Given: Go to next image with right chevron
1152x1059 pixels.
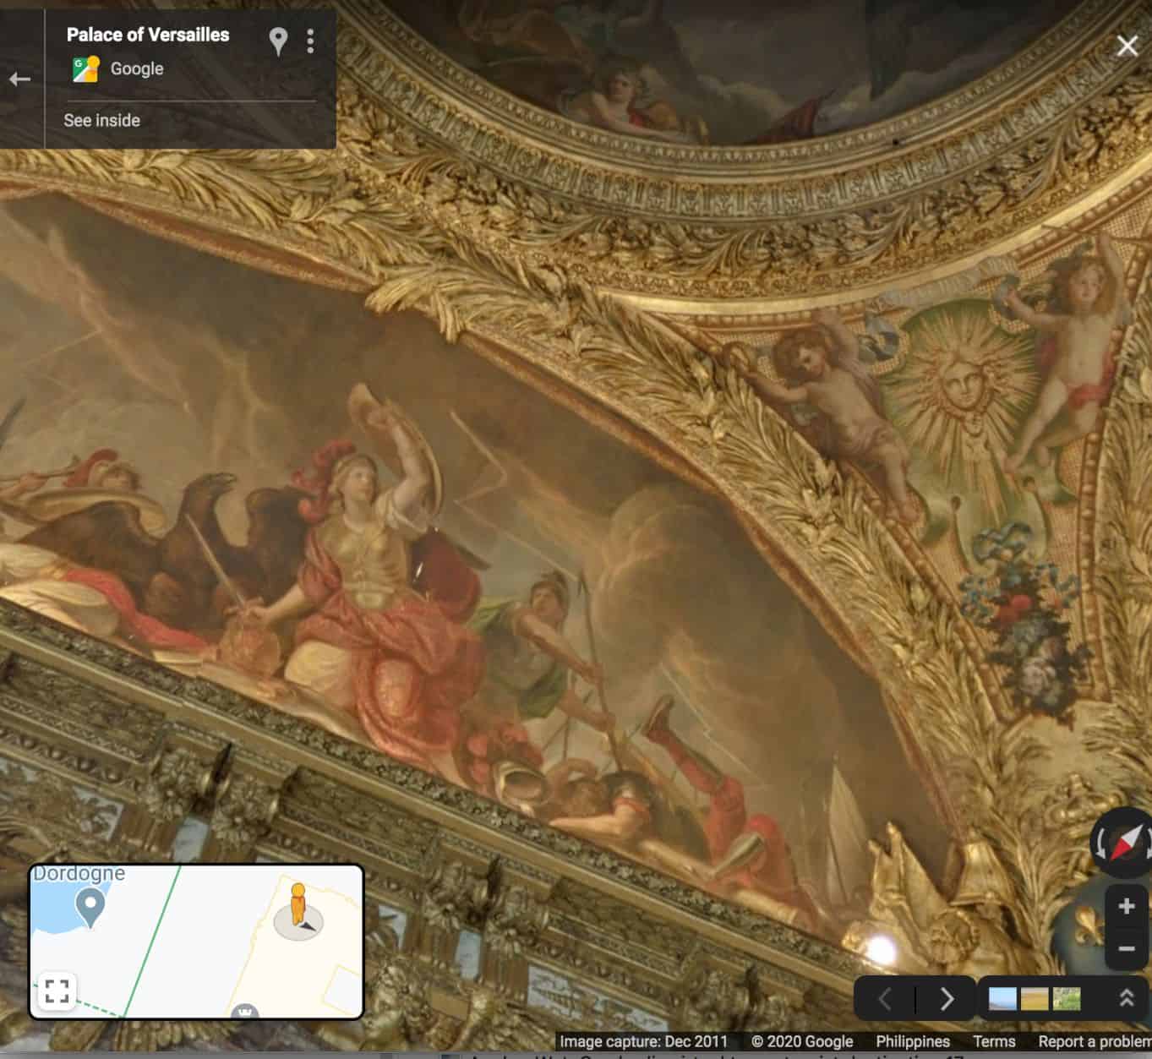Looking at the screenshot, I should point(947,999).
